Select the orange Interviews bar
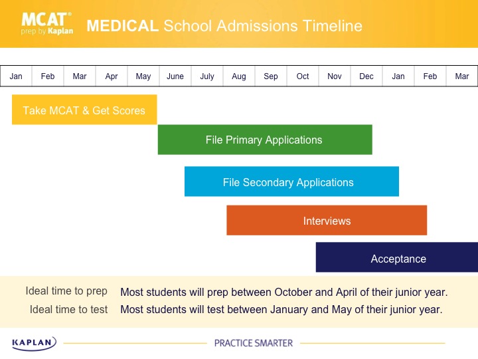 [326, 220]
